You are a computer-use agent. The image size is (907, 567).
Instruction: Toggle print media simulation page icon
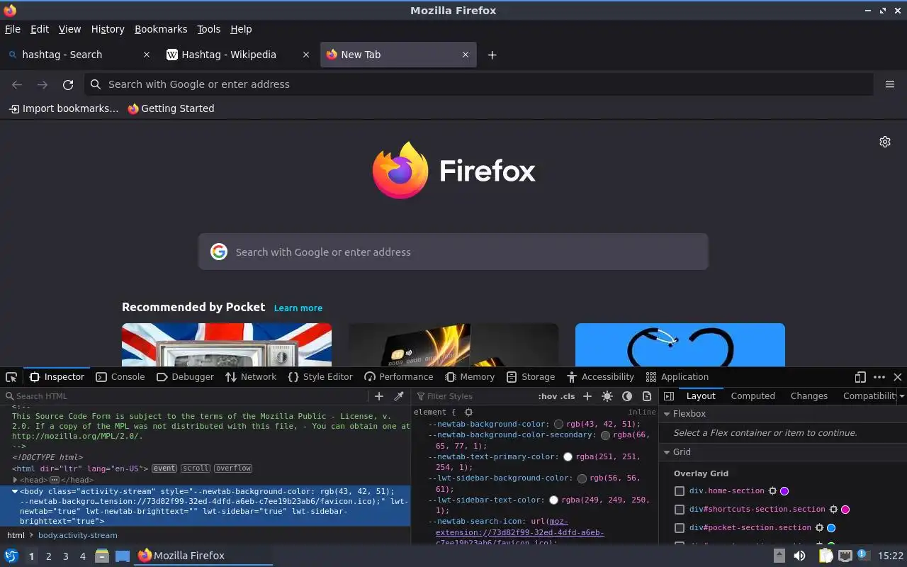click(647, 396)
